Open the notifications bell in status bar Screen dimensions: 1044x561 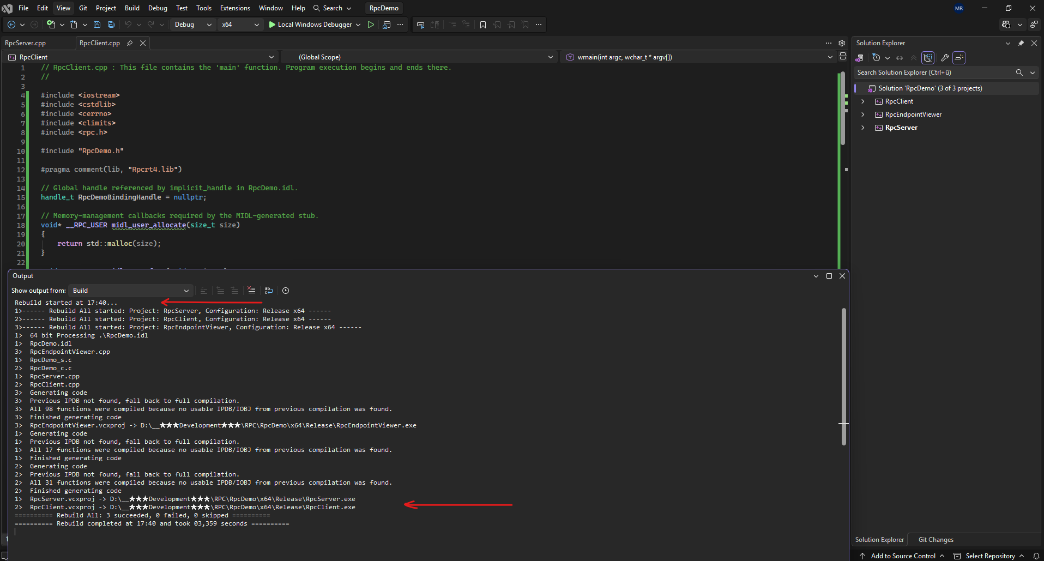click(1036, 556)
